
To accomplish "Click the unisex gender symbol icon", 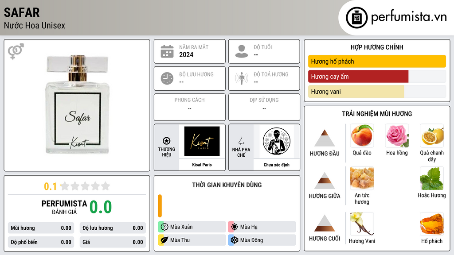I will pyautogui.click(x=16, y=51).
